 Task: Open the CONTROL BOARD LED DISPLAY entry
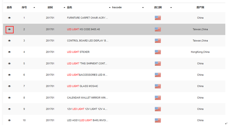(x=88, y=41)
